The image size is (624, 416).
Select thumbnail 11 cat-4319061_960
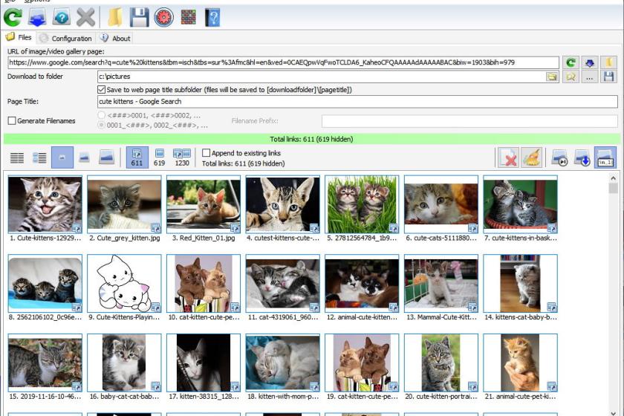282,284
